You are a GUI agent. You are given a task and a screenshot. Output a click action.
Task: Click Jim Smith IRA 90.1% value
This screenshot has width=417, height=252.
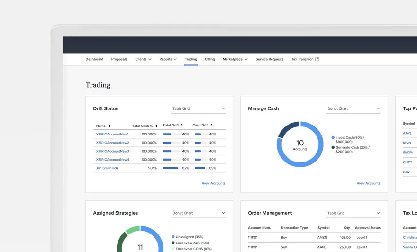point(153,168)
